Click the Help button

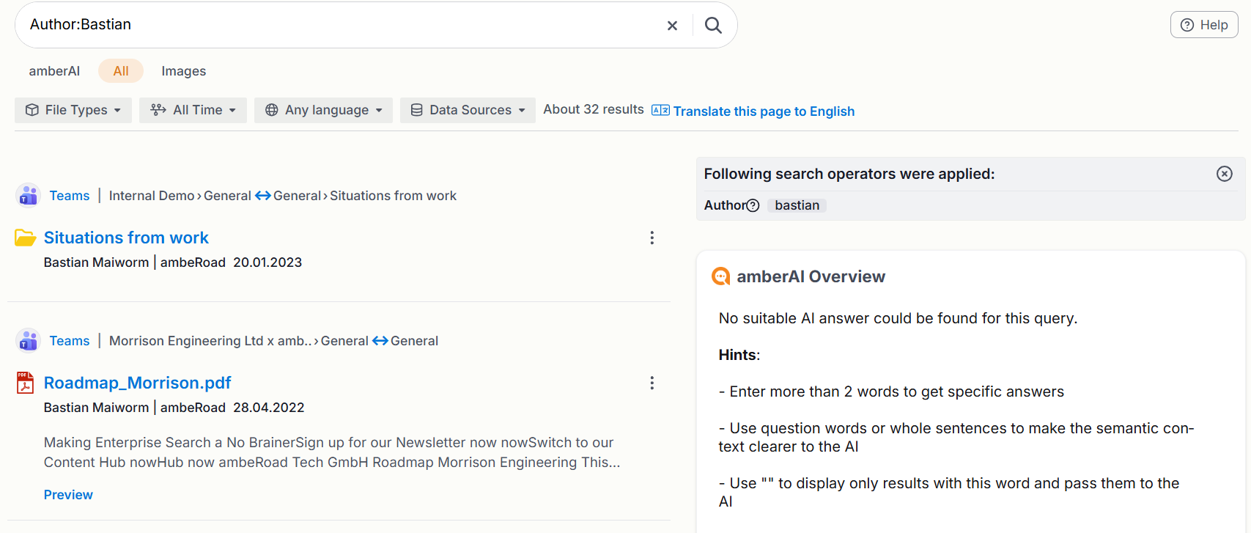[x=1204, y=25]
